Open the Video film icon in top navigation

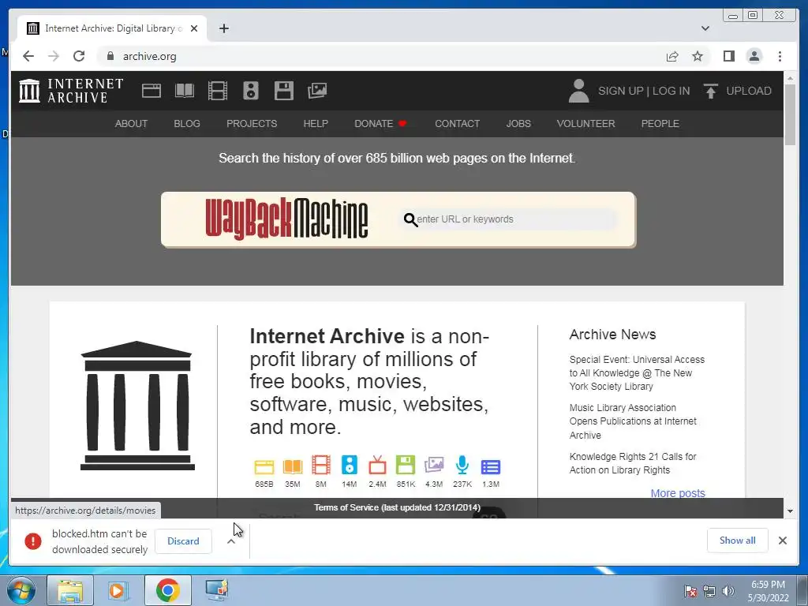point(218,91)
